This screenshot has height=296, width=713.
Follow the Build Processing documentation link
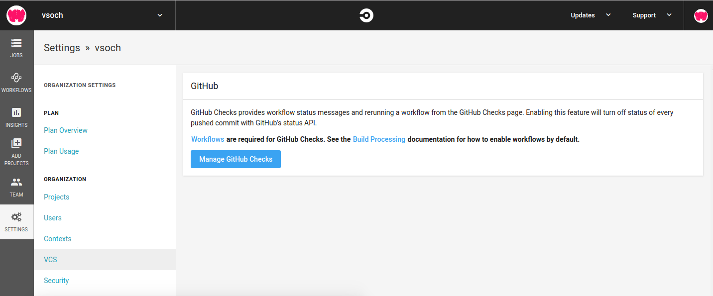[379, 139]
